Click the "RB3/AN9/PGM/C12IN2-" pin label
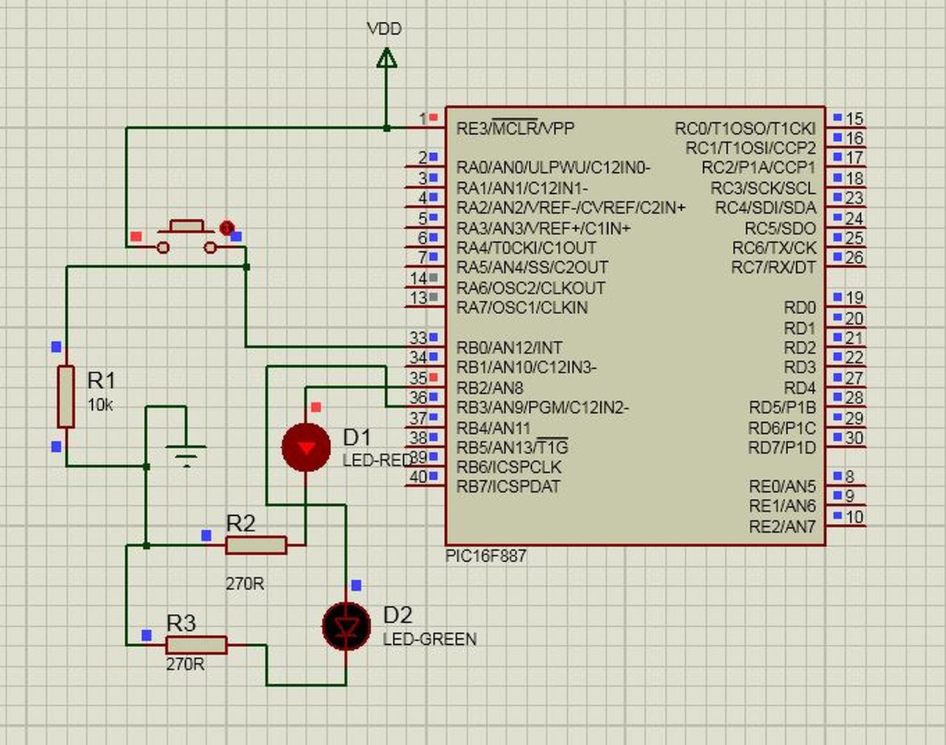This screenshot has height=745, width=946. point(542,407)
